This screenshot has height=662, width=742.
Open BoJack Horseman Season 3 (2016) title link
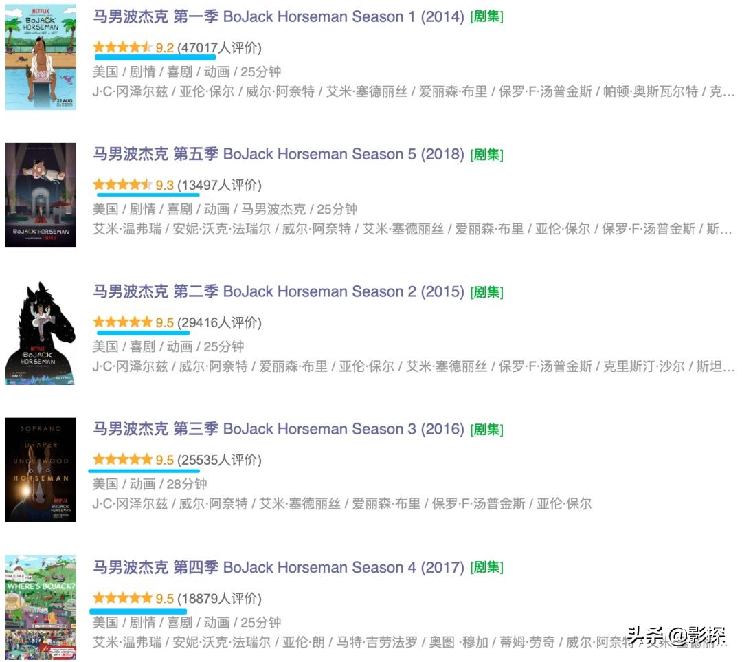(278, 429)
